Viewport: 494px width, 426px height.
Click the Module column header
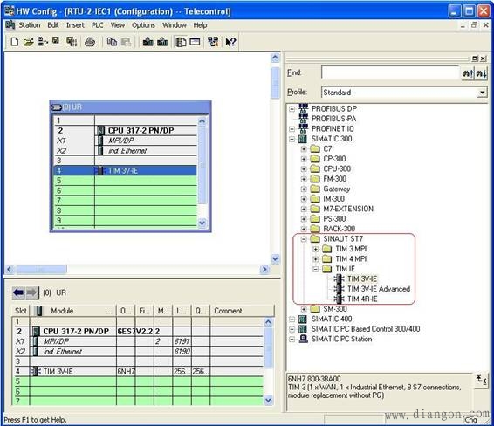(73, 311)
